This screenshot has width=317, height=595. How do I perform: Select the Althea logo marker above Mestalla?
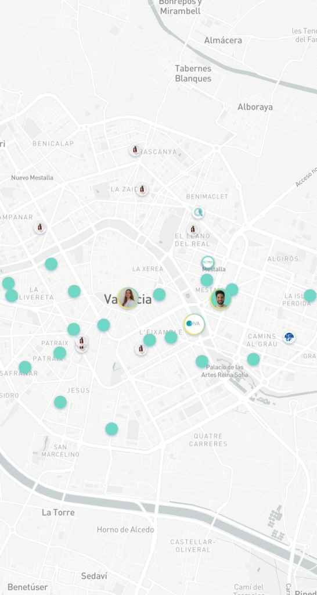pos(208,262)
